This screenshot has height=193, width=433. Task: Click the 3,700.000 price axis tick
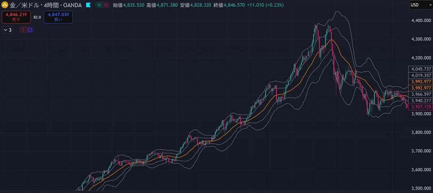pos(421,151)
